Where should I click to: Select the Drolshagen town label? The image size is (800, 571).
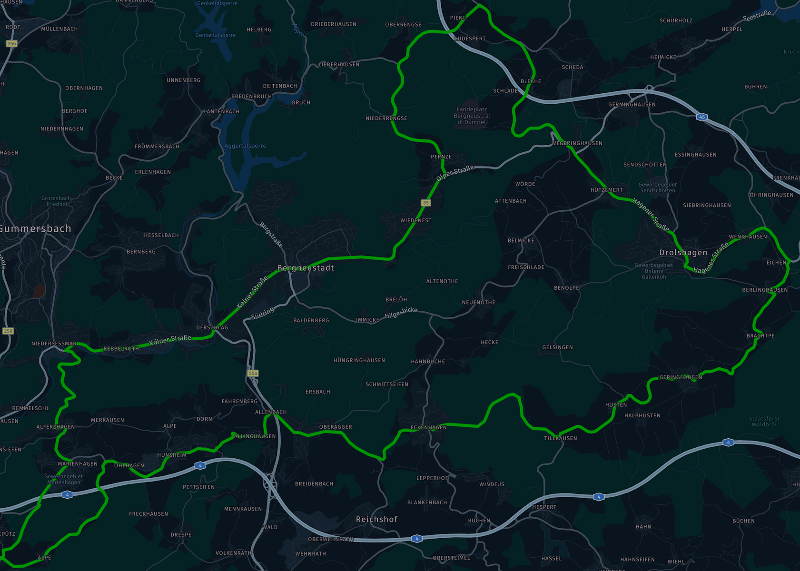[683, 253]
